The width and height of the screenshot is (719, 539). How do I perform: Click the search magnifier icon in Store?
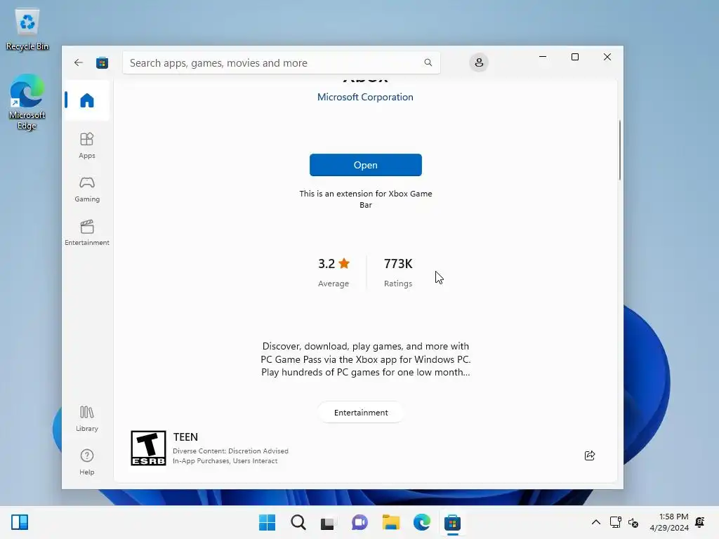(428, 62)
